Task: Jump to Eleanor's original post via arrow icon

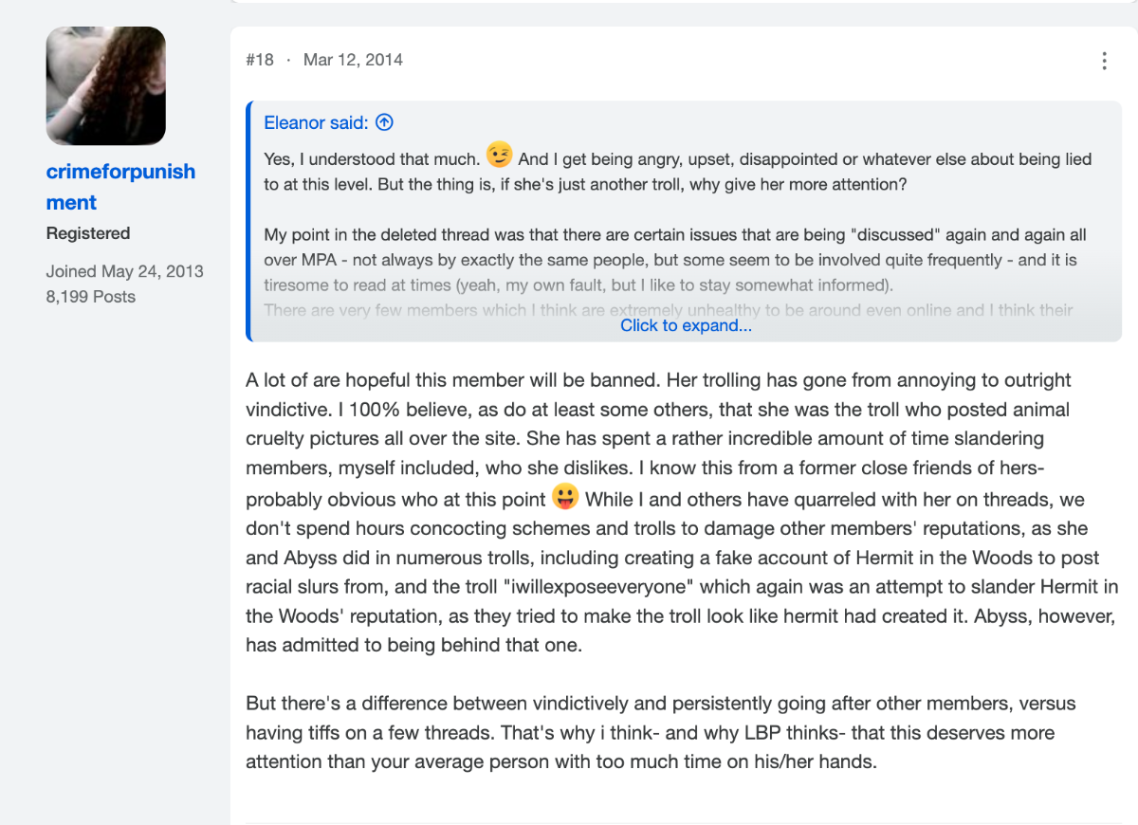Action: pyautogui.click(x=384, y=122)
